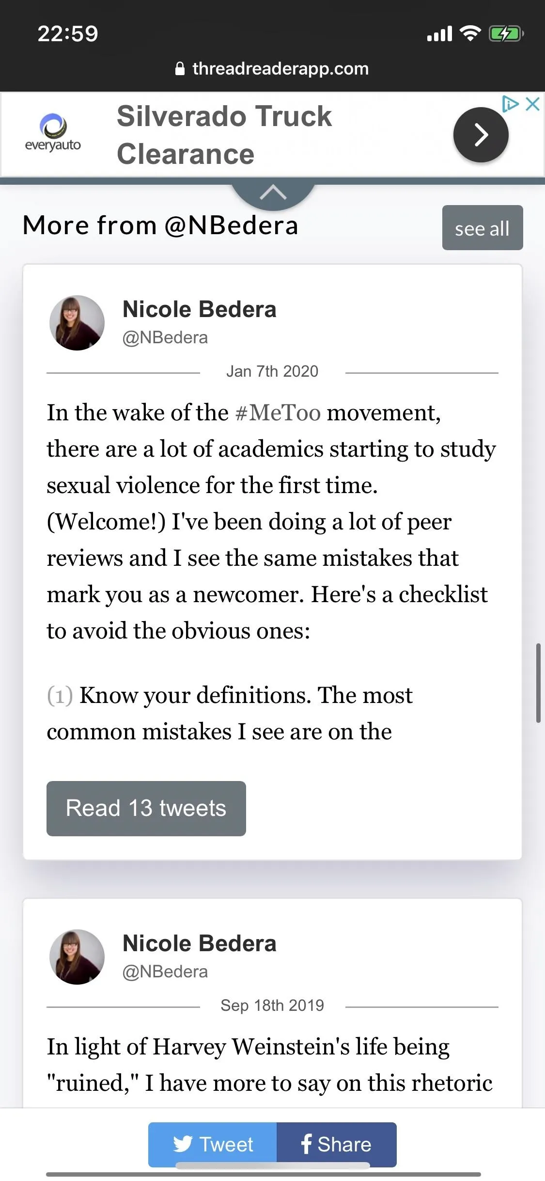
Task: Select the threadreaderapp.com address bar
Action: (x=272, y=69)
